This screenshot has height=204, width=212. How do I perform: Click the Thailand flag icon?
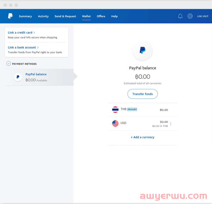[115, 109]
